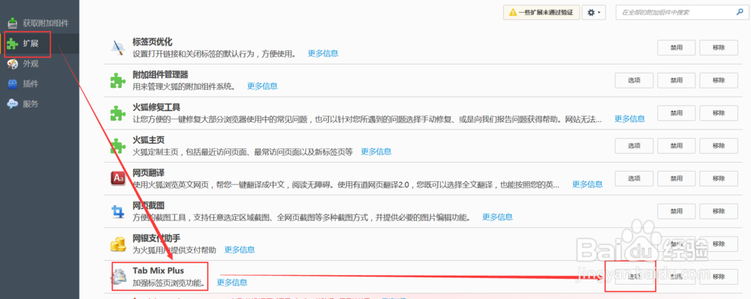Click the 网页截图 crop icon
The image size is (751, 299).
[118, 211]
